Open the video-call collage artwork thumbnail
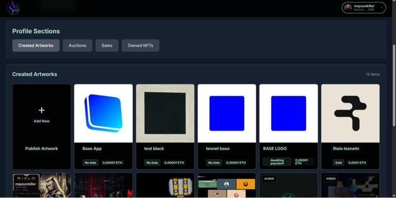The image size is (396, 198). (227, 185)
